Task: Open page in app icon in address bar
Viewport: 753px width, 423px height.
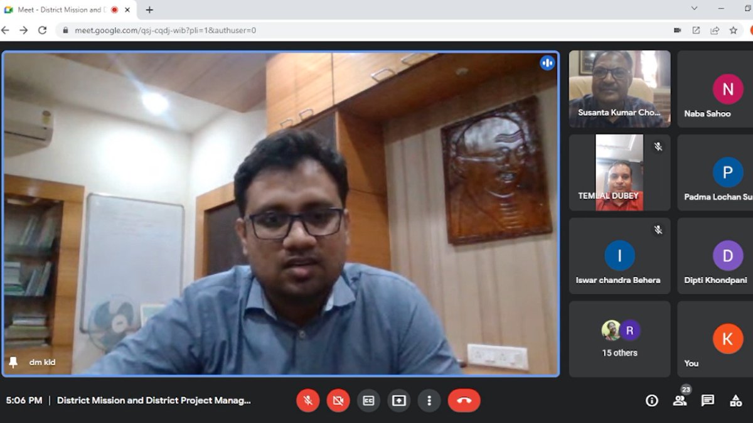Action: point(696,30)
